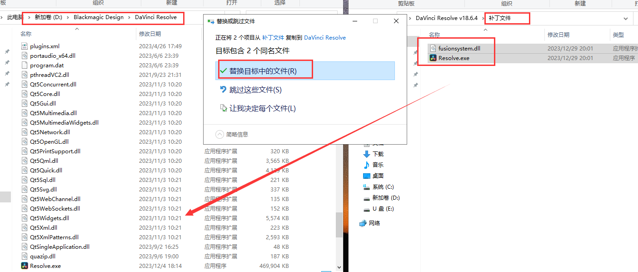
Task: Sort by 修改日期 column in the DaVinci Resolve folder window
Action: (x=150, y=34)
